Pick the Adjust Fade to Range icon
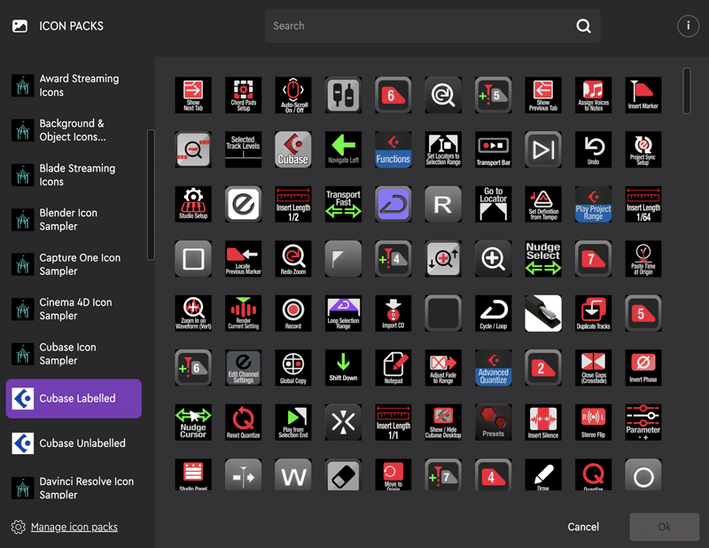This screenshot has height=548, width=709. coord(443,367)
